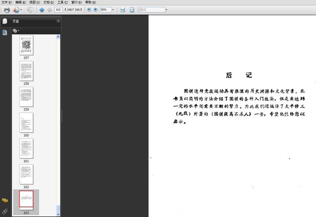
Task: Open the 文件 (File) menu
Action: click(6, 2)
